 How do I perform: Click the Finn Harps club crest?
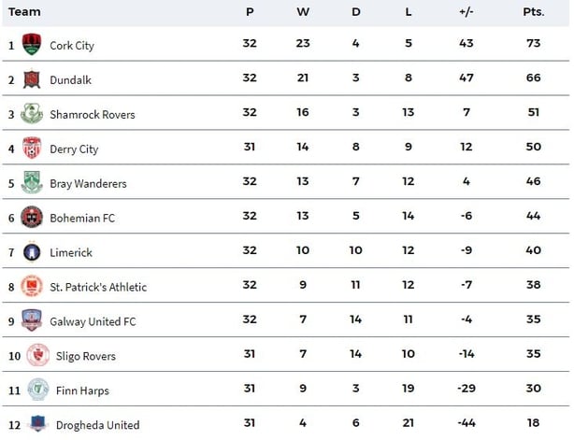pos(37,390)
